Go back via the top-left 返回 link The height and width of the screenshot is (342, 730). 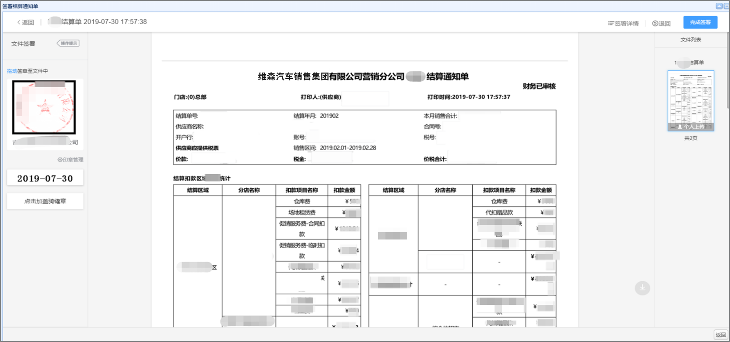point(25,22)
